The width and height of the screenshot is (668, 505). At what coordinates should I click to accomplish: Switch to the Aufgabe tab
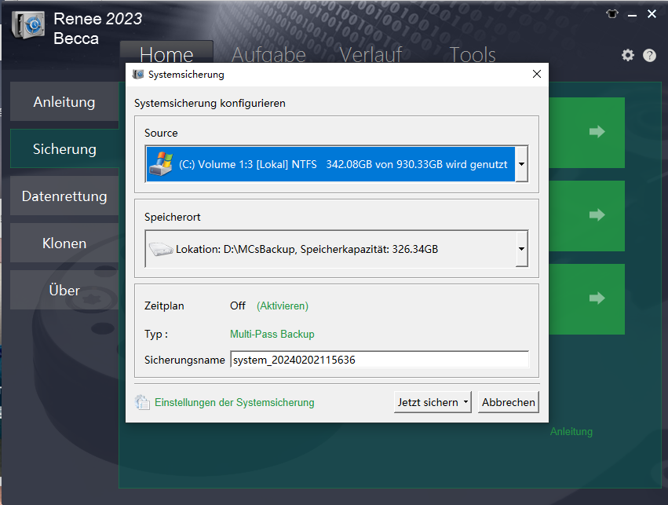268,55
